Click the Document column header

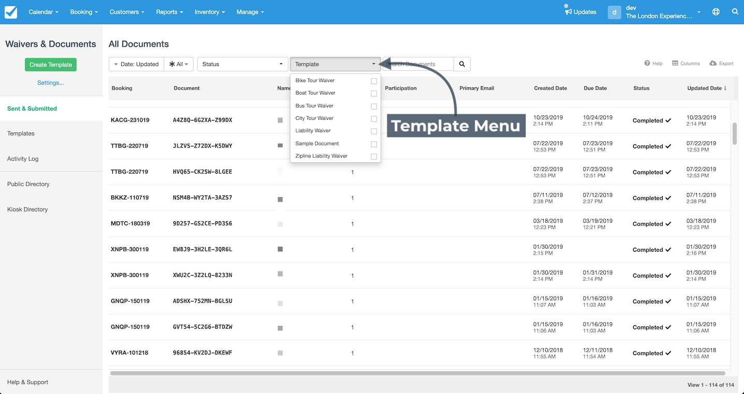tap(187, 88)
